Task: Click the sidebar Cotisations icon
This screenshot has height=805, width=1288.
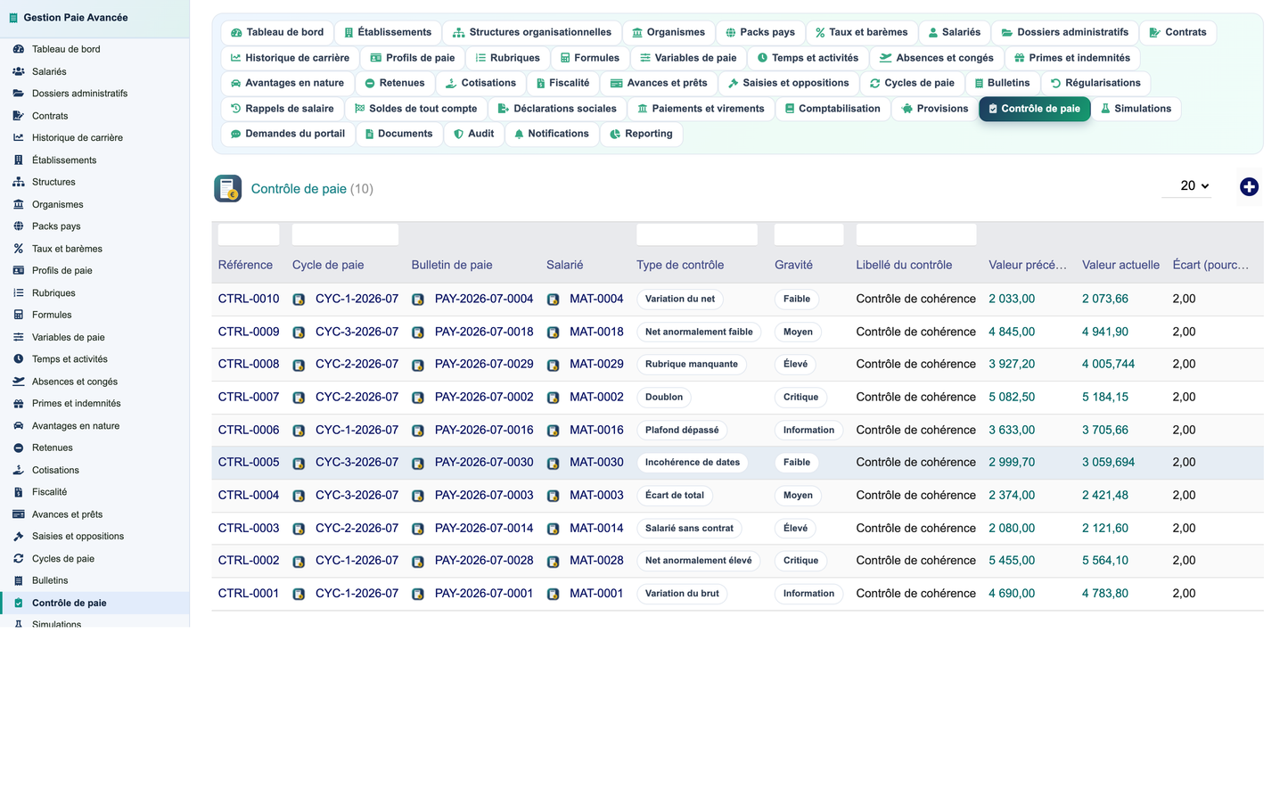Action: 19,470
